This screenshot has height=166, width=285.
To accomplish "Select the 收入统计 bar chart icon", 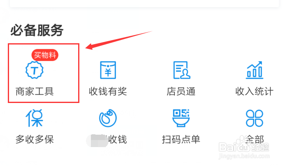I will 255,70.
